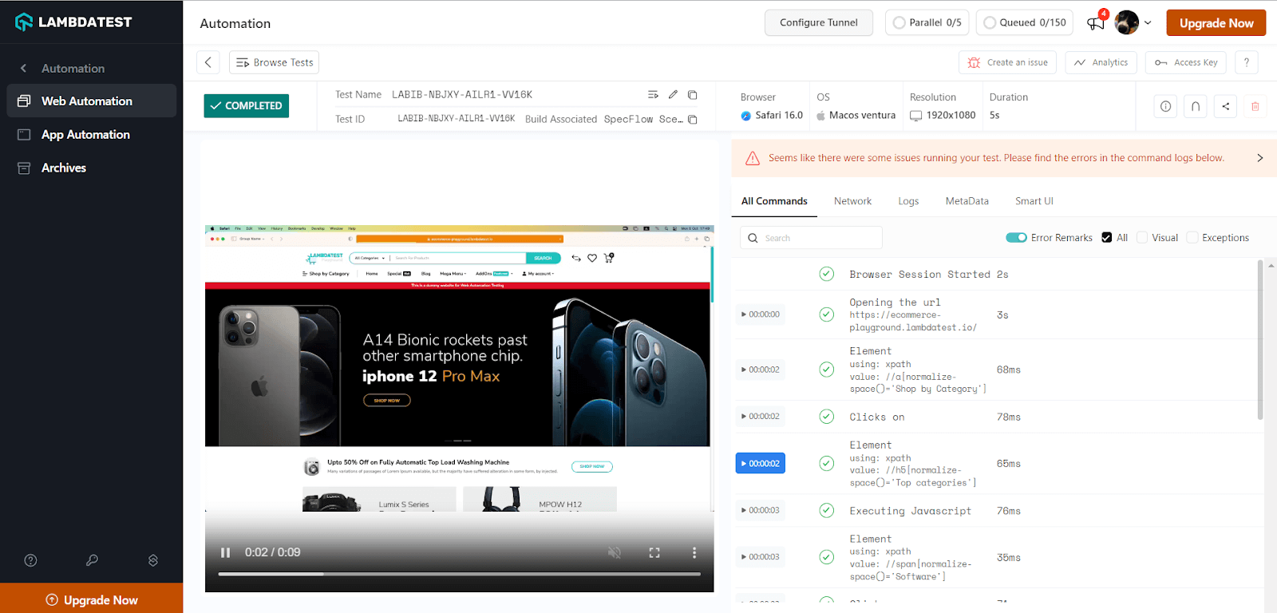Open Web Automation section
The width and height of the screenshot is (1277, 613).
tap(91, 101)
